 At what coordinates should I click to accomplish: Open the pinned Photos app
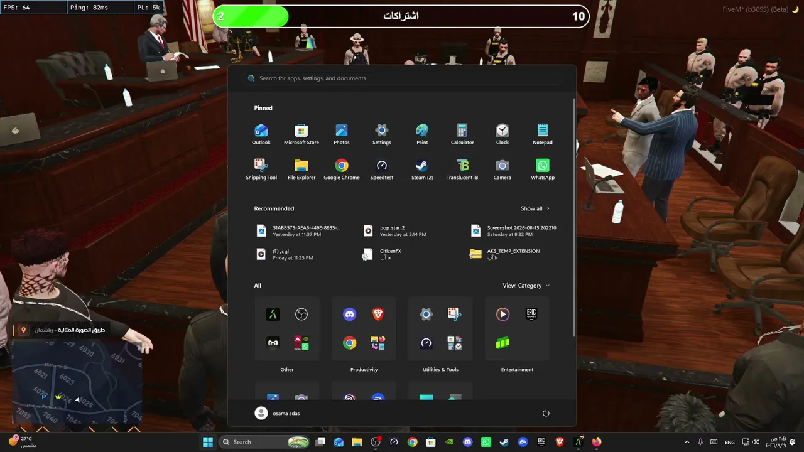(x=342, y=134)
